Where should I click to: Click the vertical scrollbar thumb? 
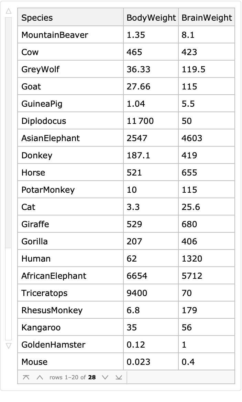tap(8, 133)
